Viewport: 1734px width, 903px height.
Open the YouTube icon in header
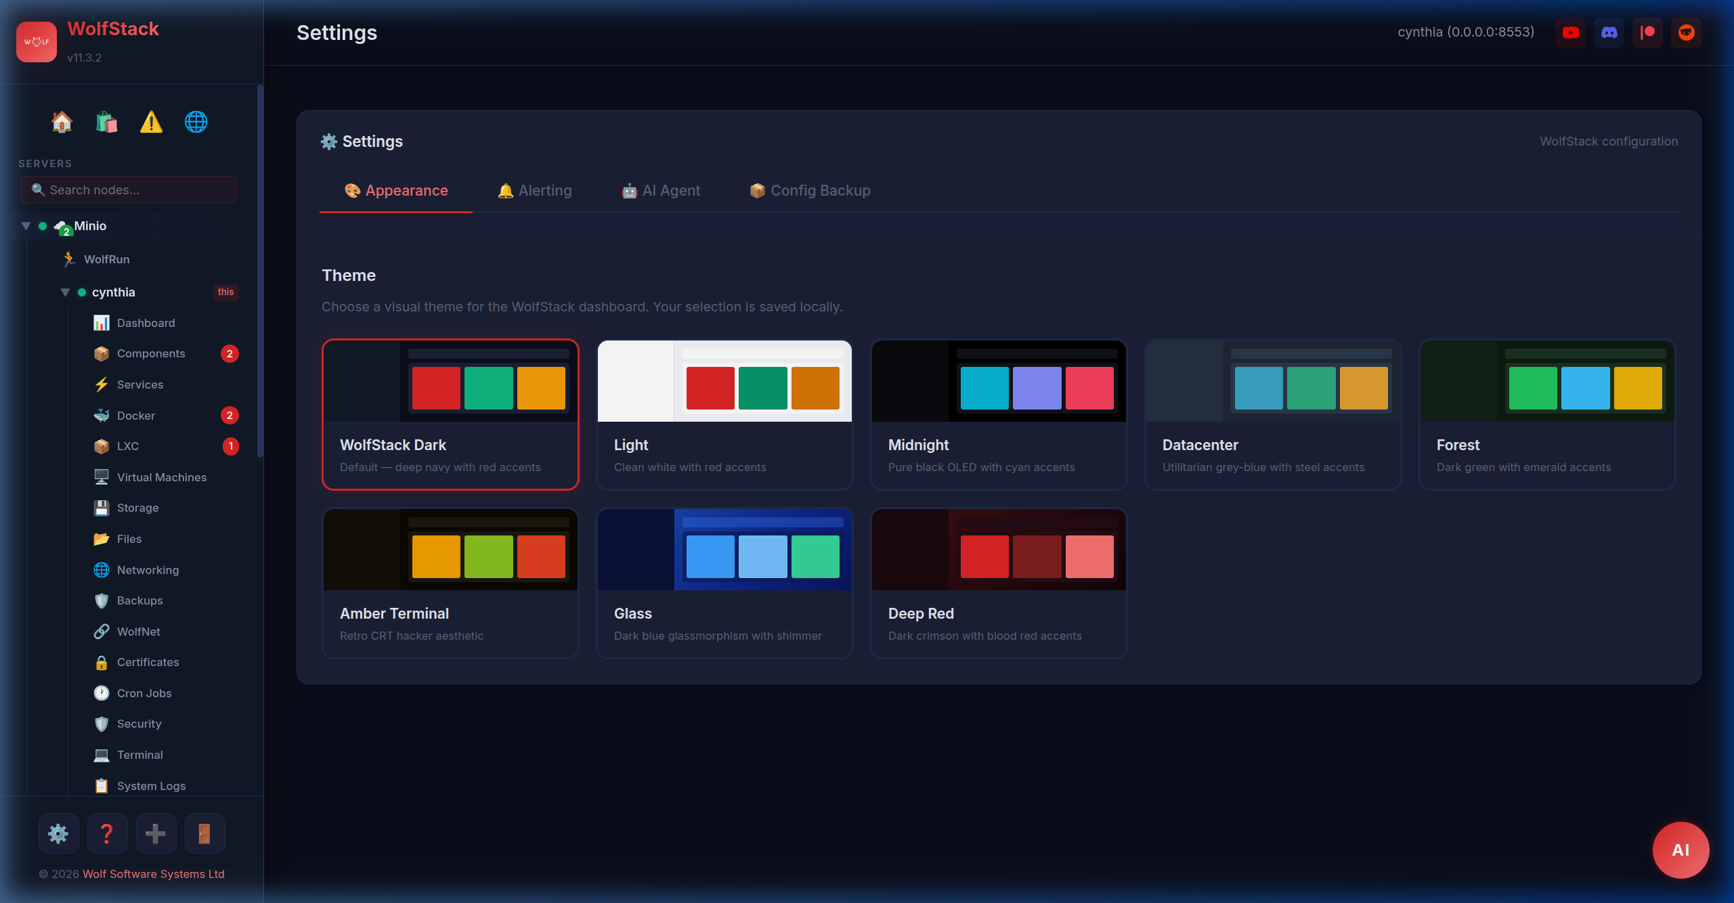(1570, 32)
